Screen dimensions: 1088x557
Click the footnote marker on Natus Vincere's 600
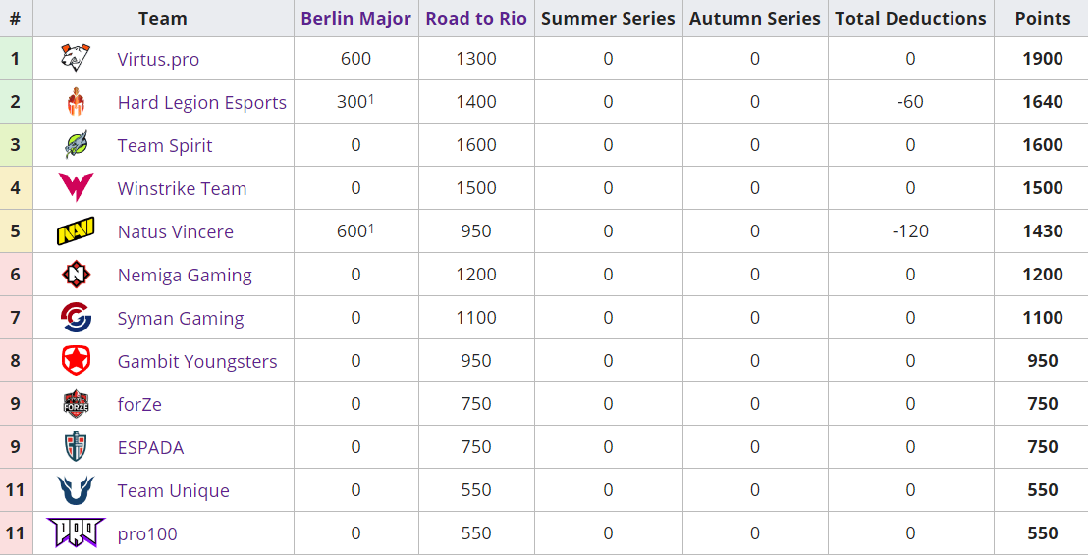371,228
